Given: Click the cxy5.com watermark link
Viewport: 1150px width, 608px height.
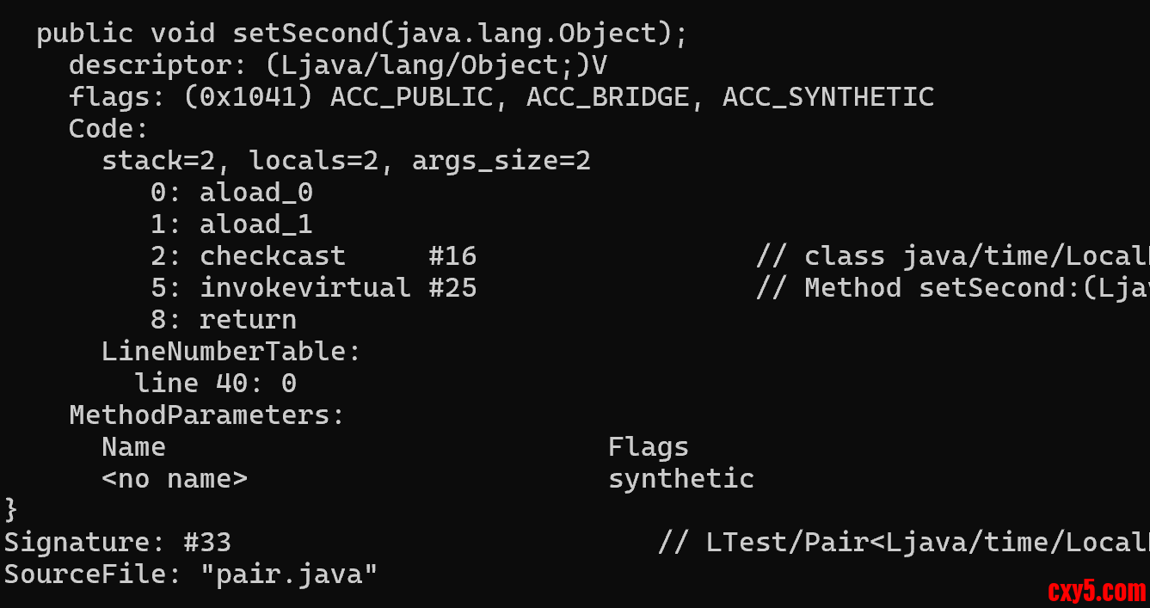Looking at the screenshot, I should click(x=1096, y=591).
